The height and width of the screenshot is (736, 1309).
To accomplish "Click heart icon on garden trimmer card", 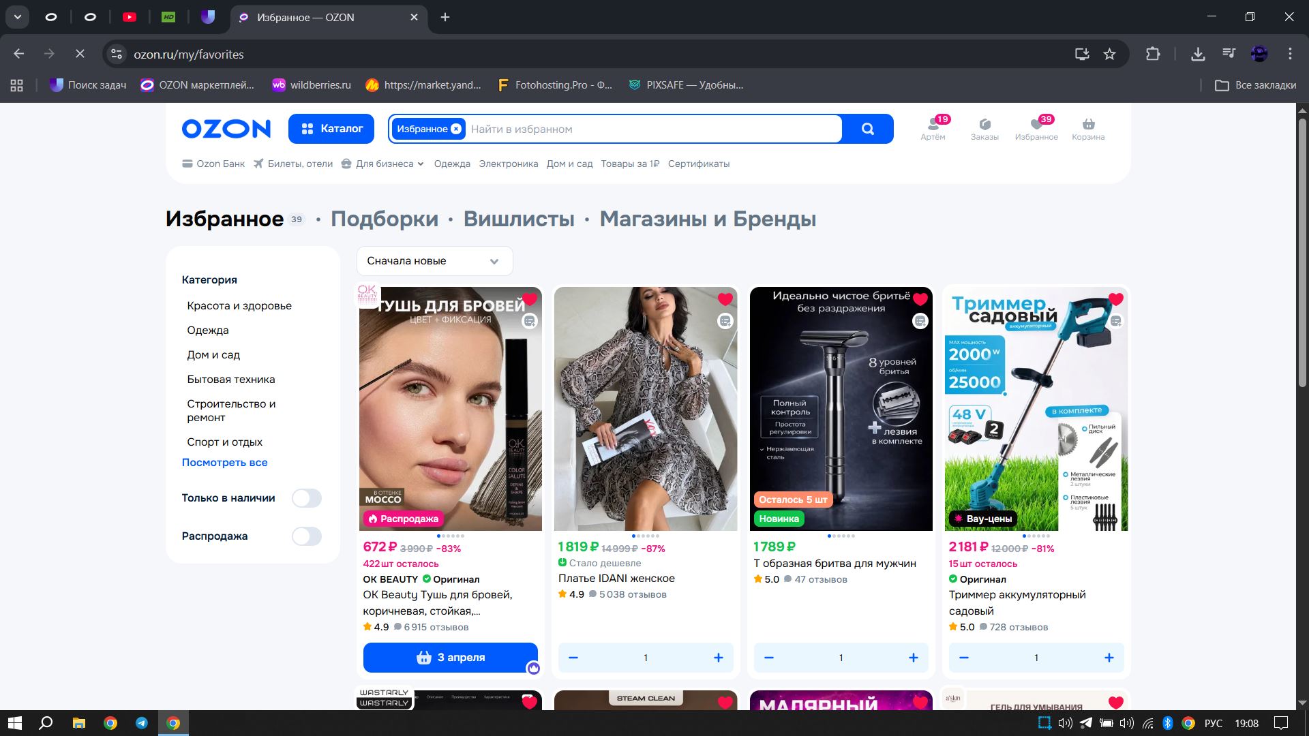I will tap(1116, 299).
